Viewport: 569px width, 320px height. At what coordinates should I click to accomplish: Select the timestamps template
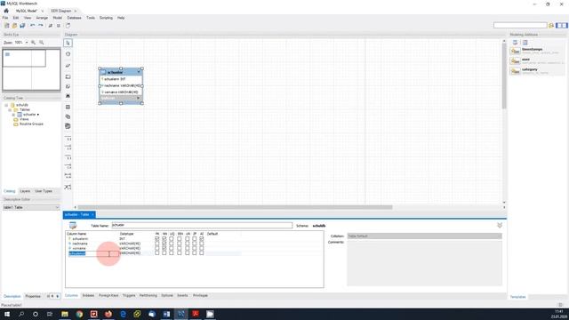tap(537, 51)
